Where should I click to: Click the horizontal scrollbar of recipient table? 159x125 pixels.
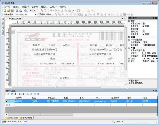(x=41, y=114)
